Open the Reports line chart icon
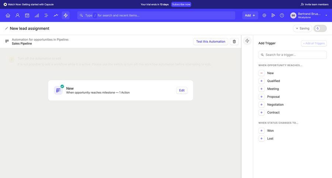The width and height of the screenshot is (332, 178). 56,15
